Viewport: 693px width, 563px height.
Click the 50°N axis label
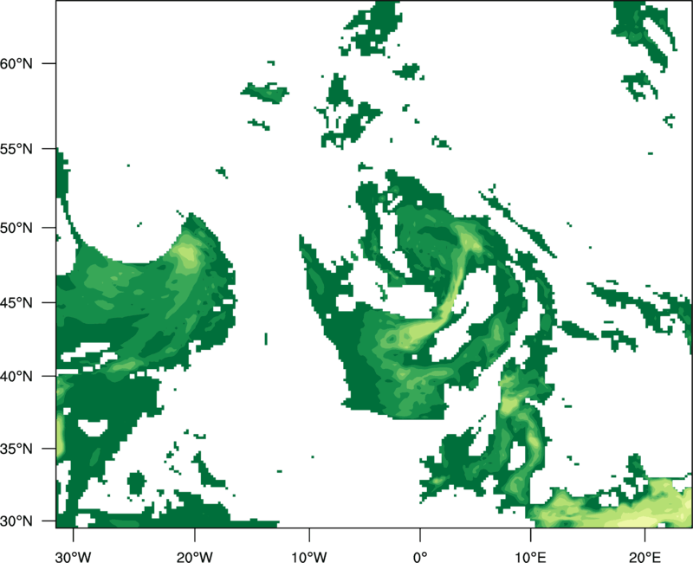point(16,228)
